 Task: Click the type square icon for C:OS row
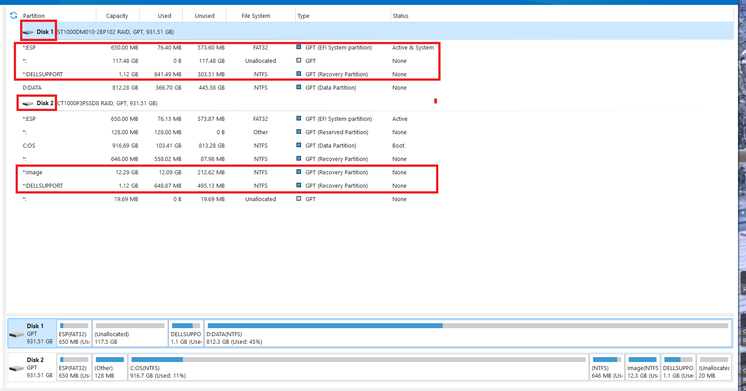tap(299, 145)
